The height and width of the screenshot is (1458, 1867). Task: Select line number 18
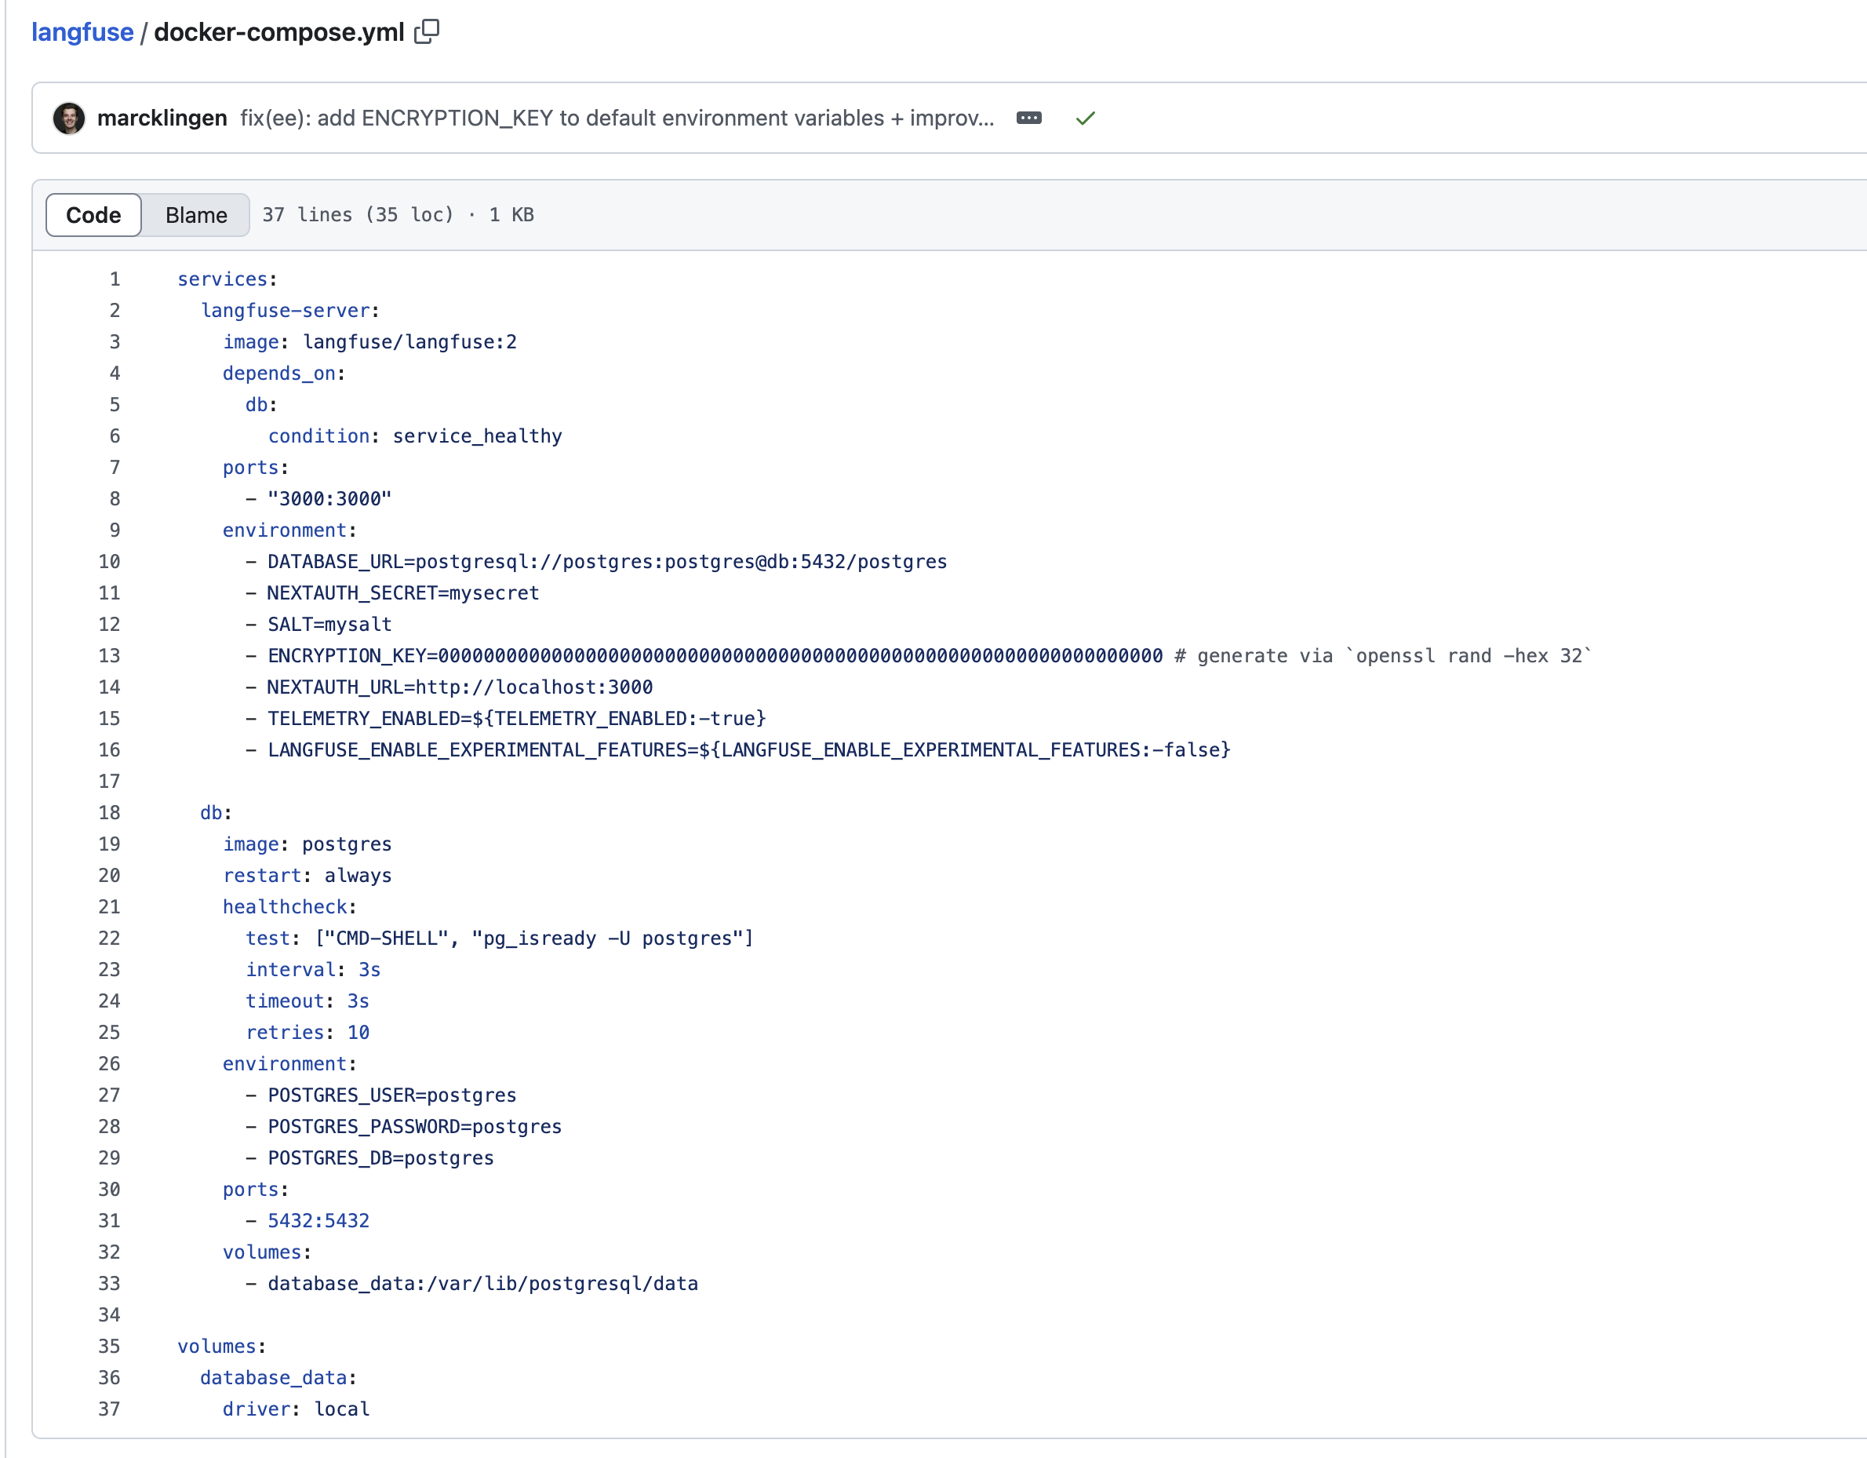(109, 812)
